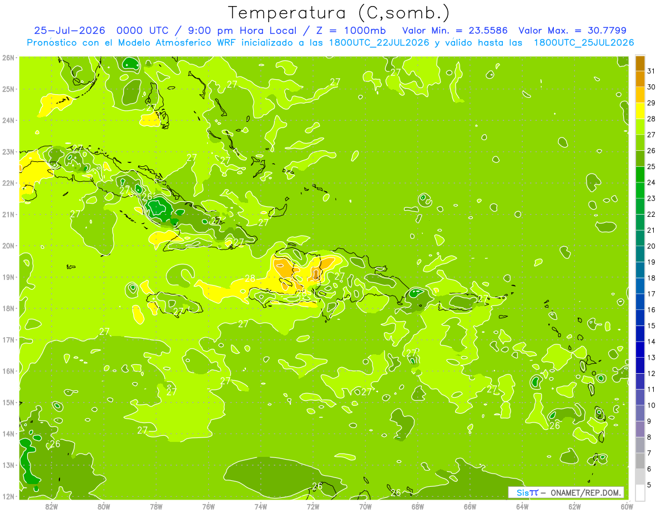Click purple colorbar segment between 9 and 10
The image size is (666, 514).
pos(640,413)
